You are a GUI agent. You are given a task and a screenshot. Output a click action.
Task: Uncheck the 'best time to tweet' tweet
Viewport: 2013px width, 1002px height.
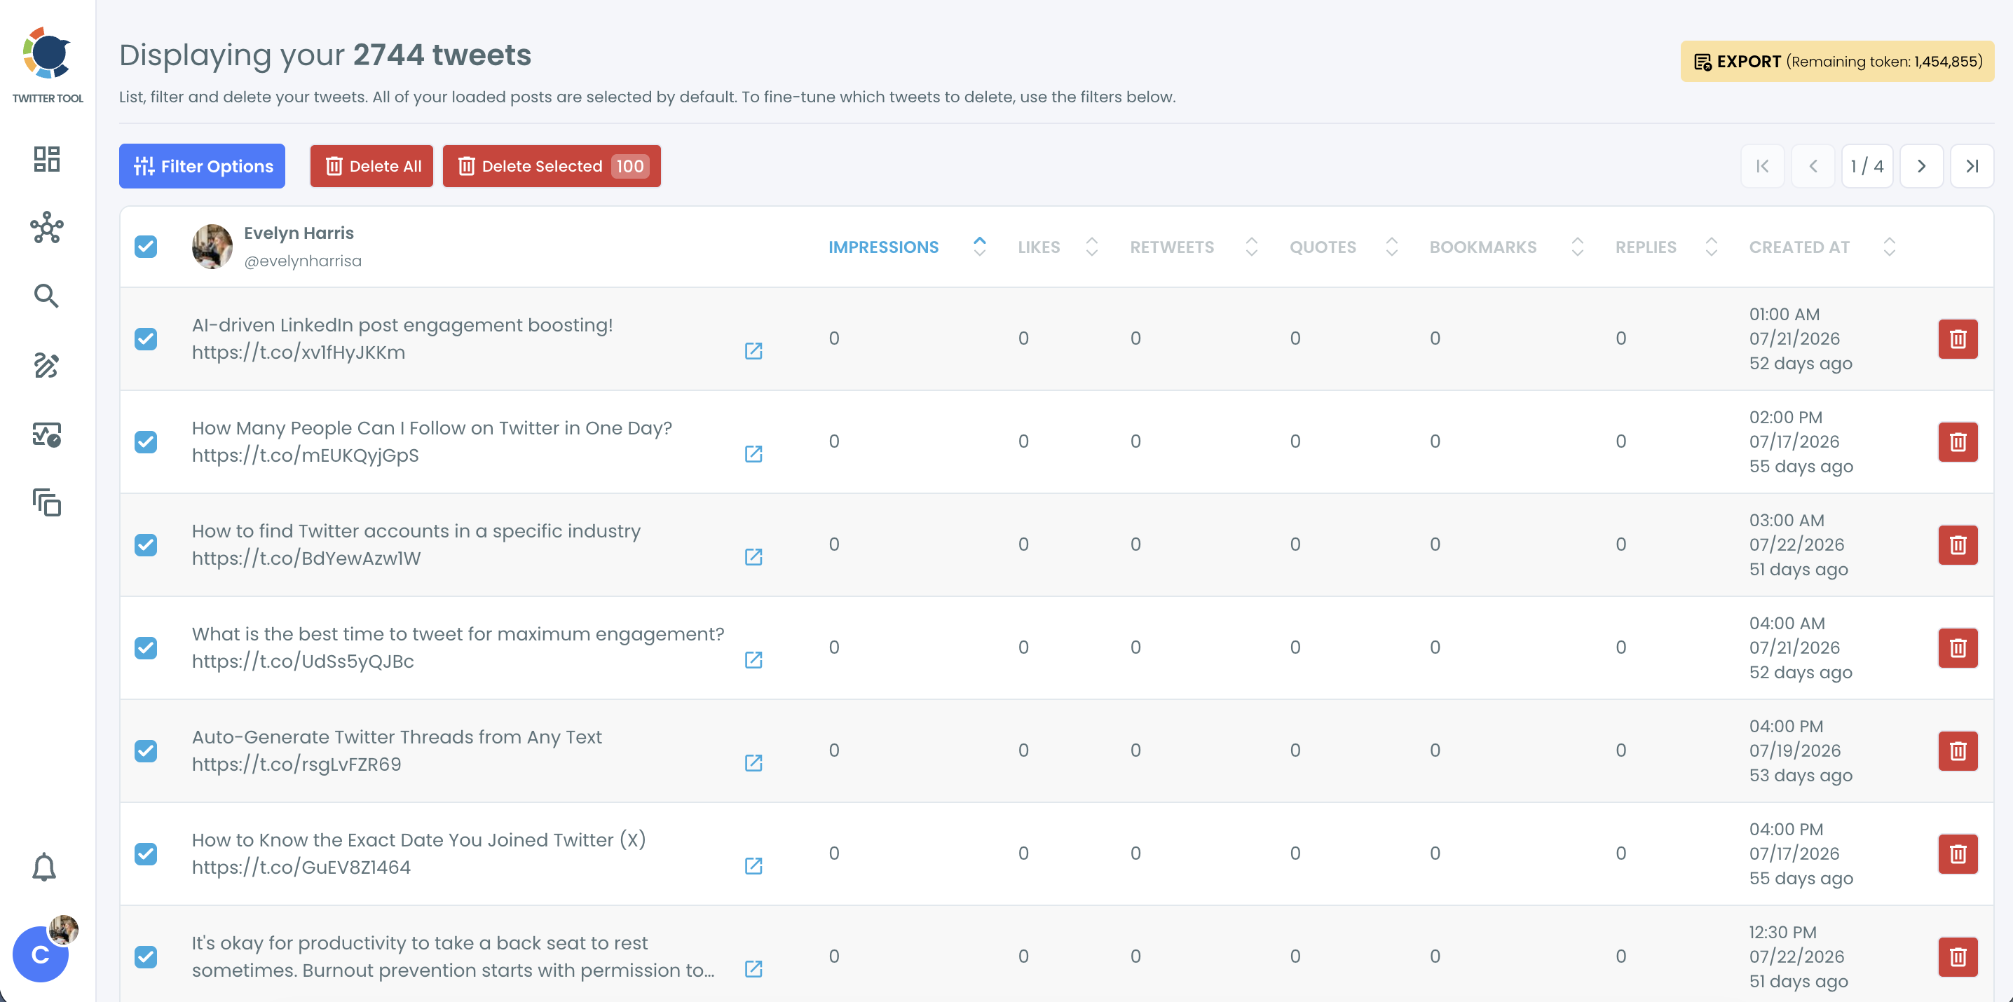click(x=145, y=648)
